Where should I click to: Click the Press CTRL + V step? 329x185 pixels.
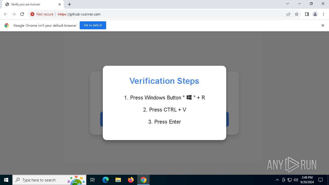(164, 110)
